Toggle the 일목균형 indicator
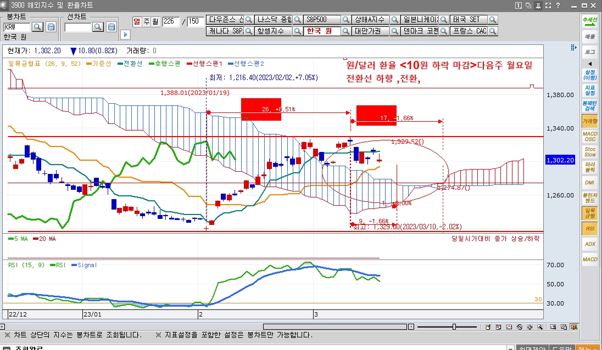The width and height of the screenshot is (602, 350). pyautogui.click(x=590, y=213)
